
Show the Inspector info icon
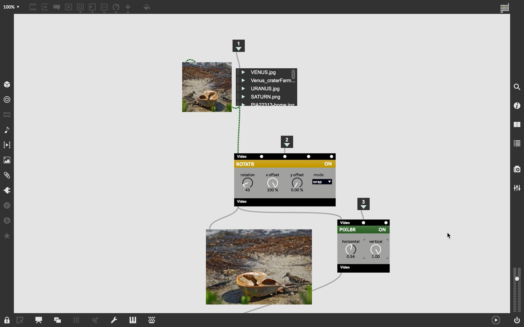[x=517, y=105]
